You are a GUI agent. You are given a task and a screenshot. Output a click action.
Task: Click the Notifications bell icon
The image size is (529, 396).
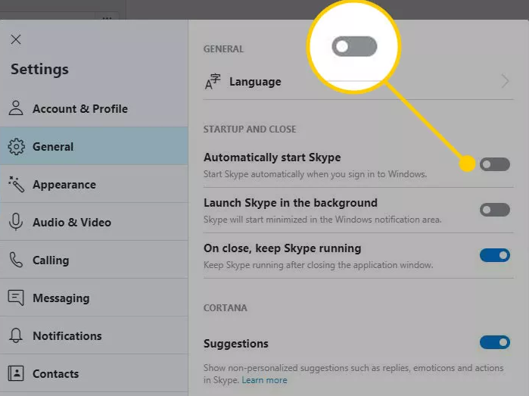pyautogui.click(x=16, y=335)
